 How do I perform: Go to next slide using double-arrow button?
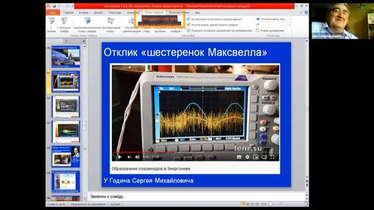tap(307, 185)
